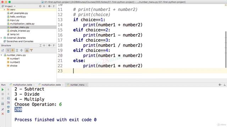Click the editor vertical scrollbar
227x127 pixels.
[x=226, y=49]
